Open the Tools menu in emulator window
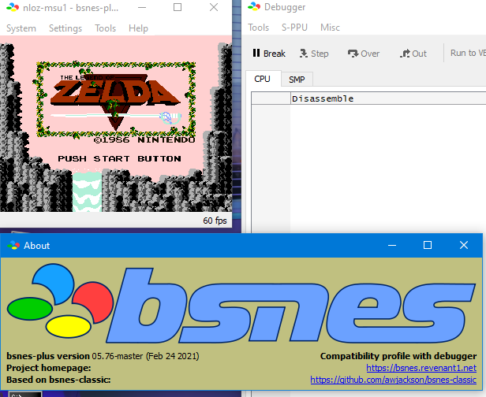Screen dimensions: 486x397 click(x=106, y=28)
